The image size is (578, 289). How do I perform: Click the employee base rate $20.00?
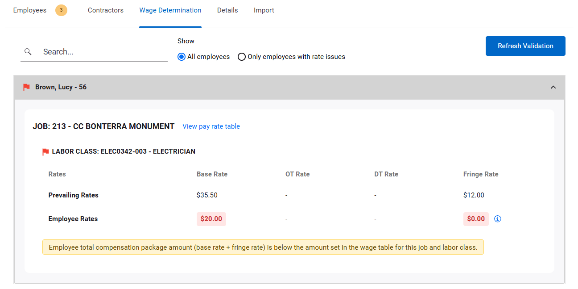[211, 219]
